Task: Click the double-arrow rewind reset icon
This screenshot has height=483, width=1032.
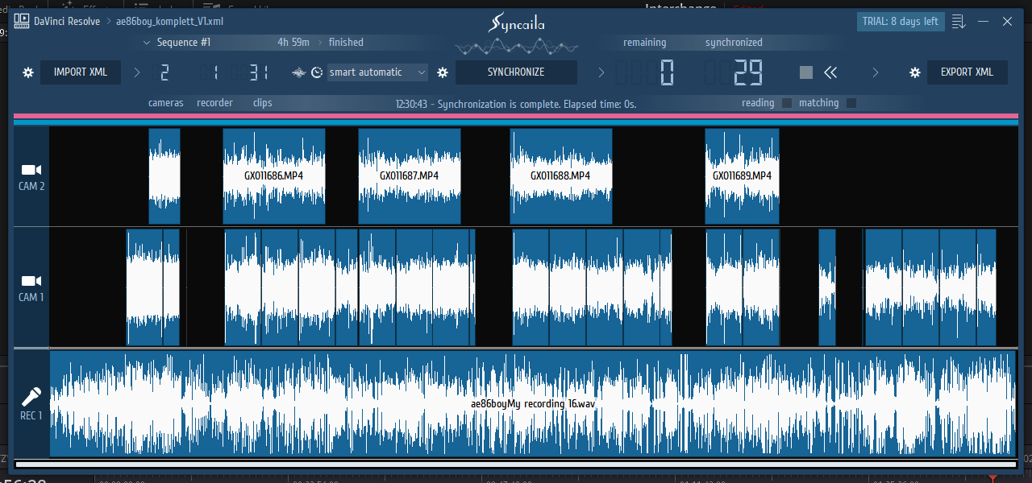Action: [x=830, y=72]
